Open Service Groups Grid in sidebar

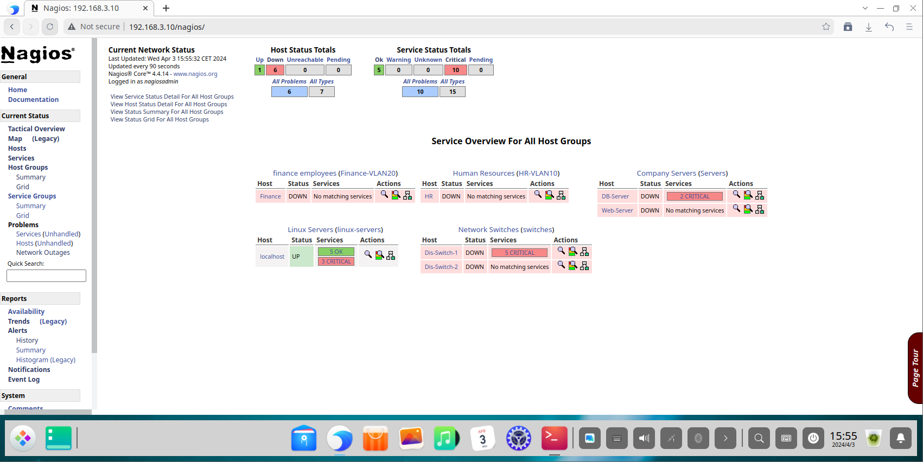pos(23,215)
